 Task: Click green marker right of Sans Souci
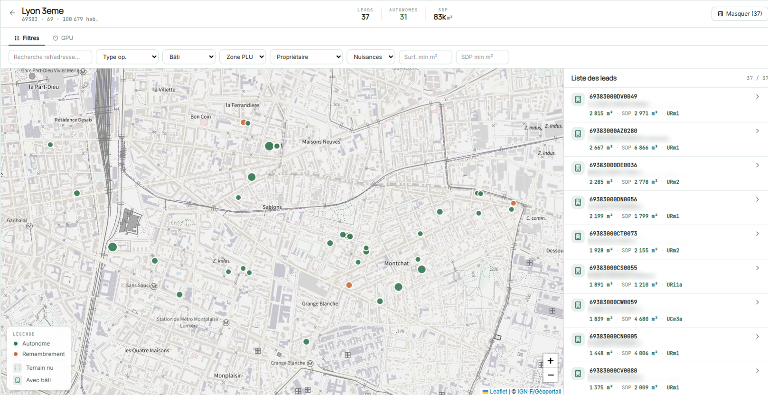(x=179, y=295)
